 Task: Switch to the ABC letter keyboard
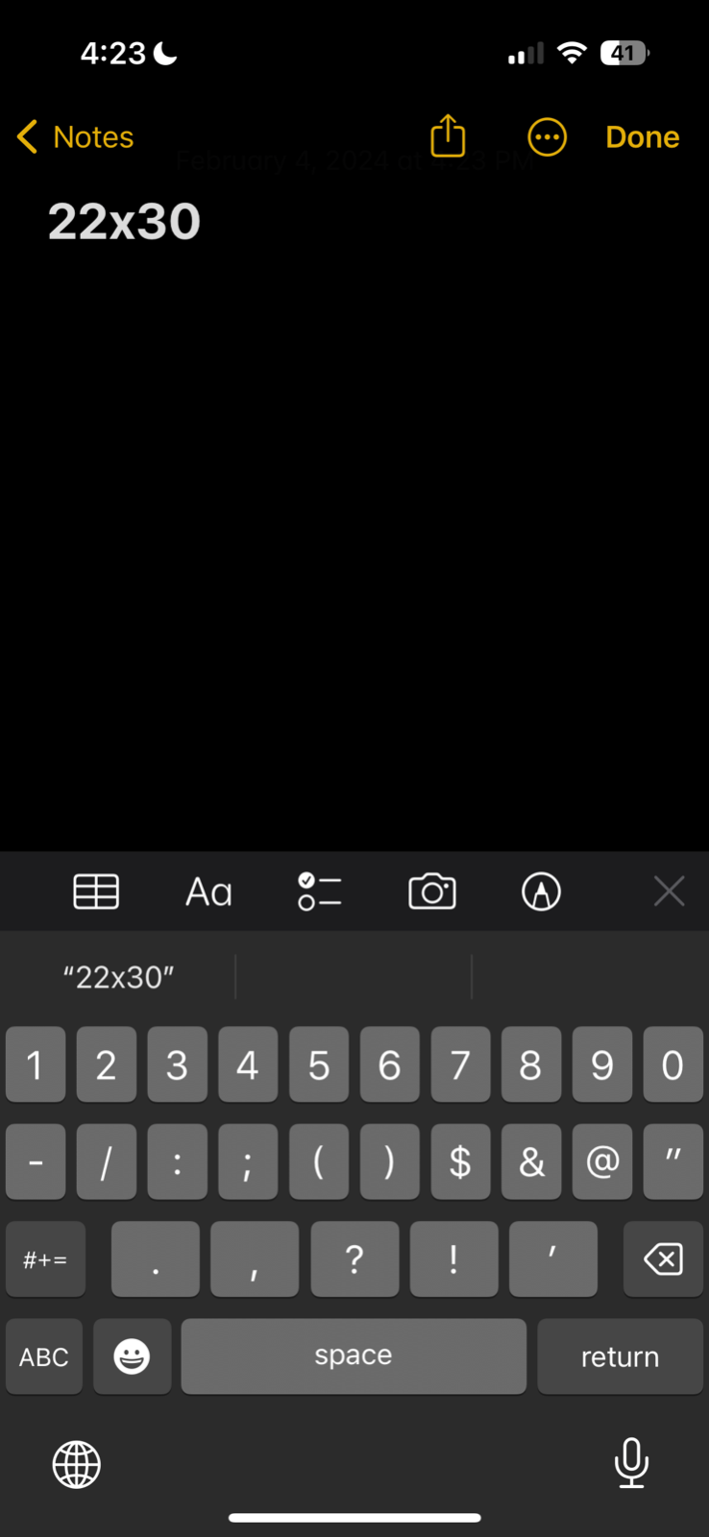point(44,1356)
